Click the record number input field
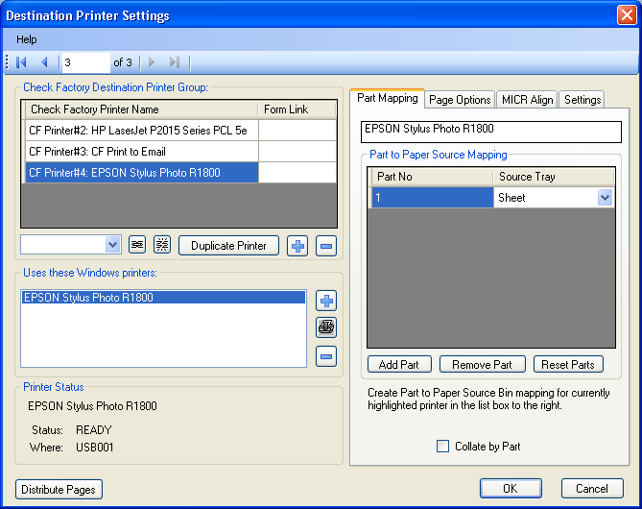642x509 pixels. [84, 62]
